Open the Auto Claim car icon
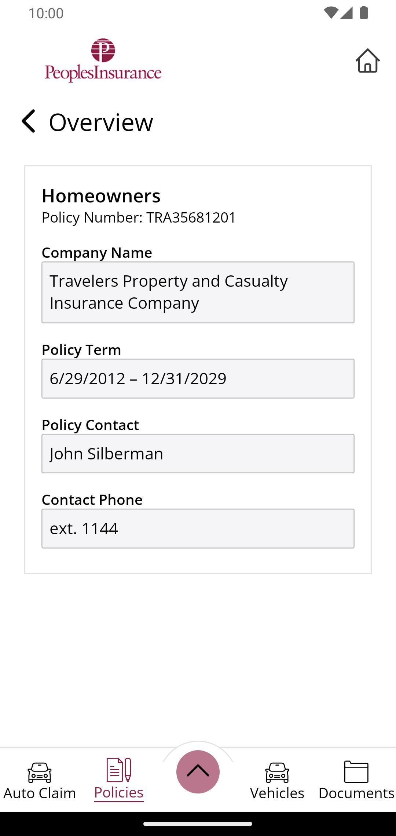This screenshot has width=396, height=836. [40, 772]
